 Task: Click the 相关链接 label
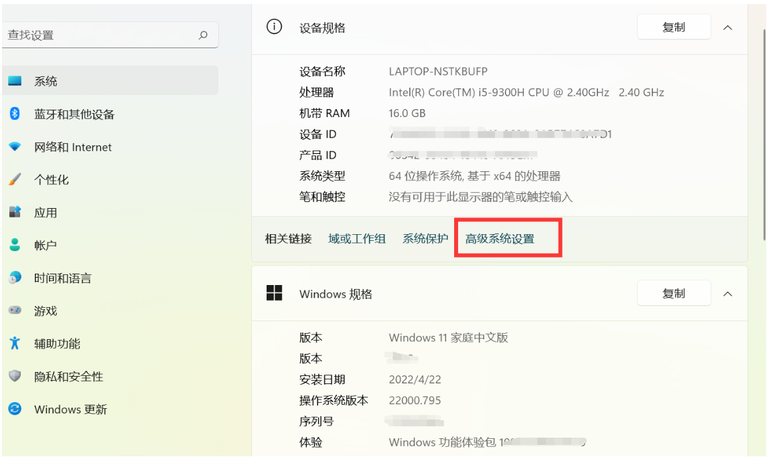[288, 239]
